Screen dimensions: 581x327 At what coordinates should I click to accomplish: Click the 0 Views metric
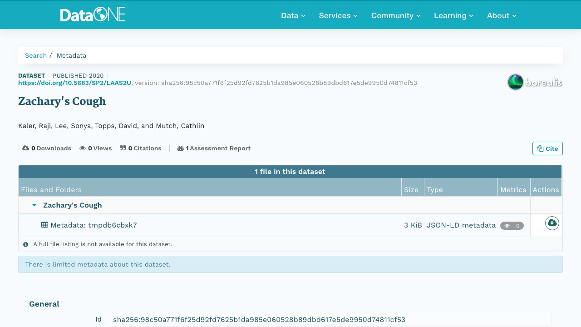[95, 149]
